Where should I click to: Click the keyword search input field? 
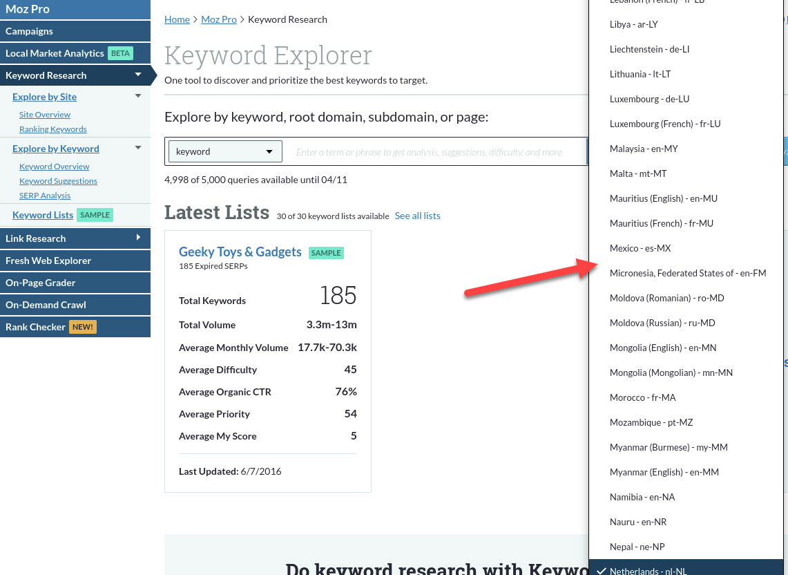coord(435,152)
